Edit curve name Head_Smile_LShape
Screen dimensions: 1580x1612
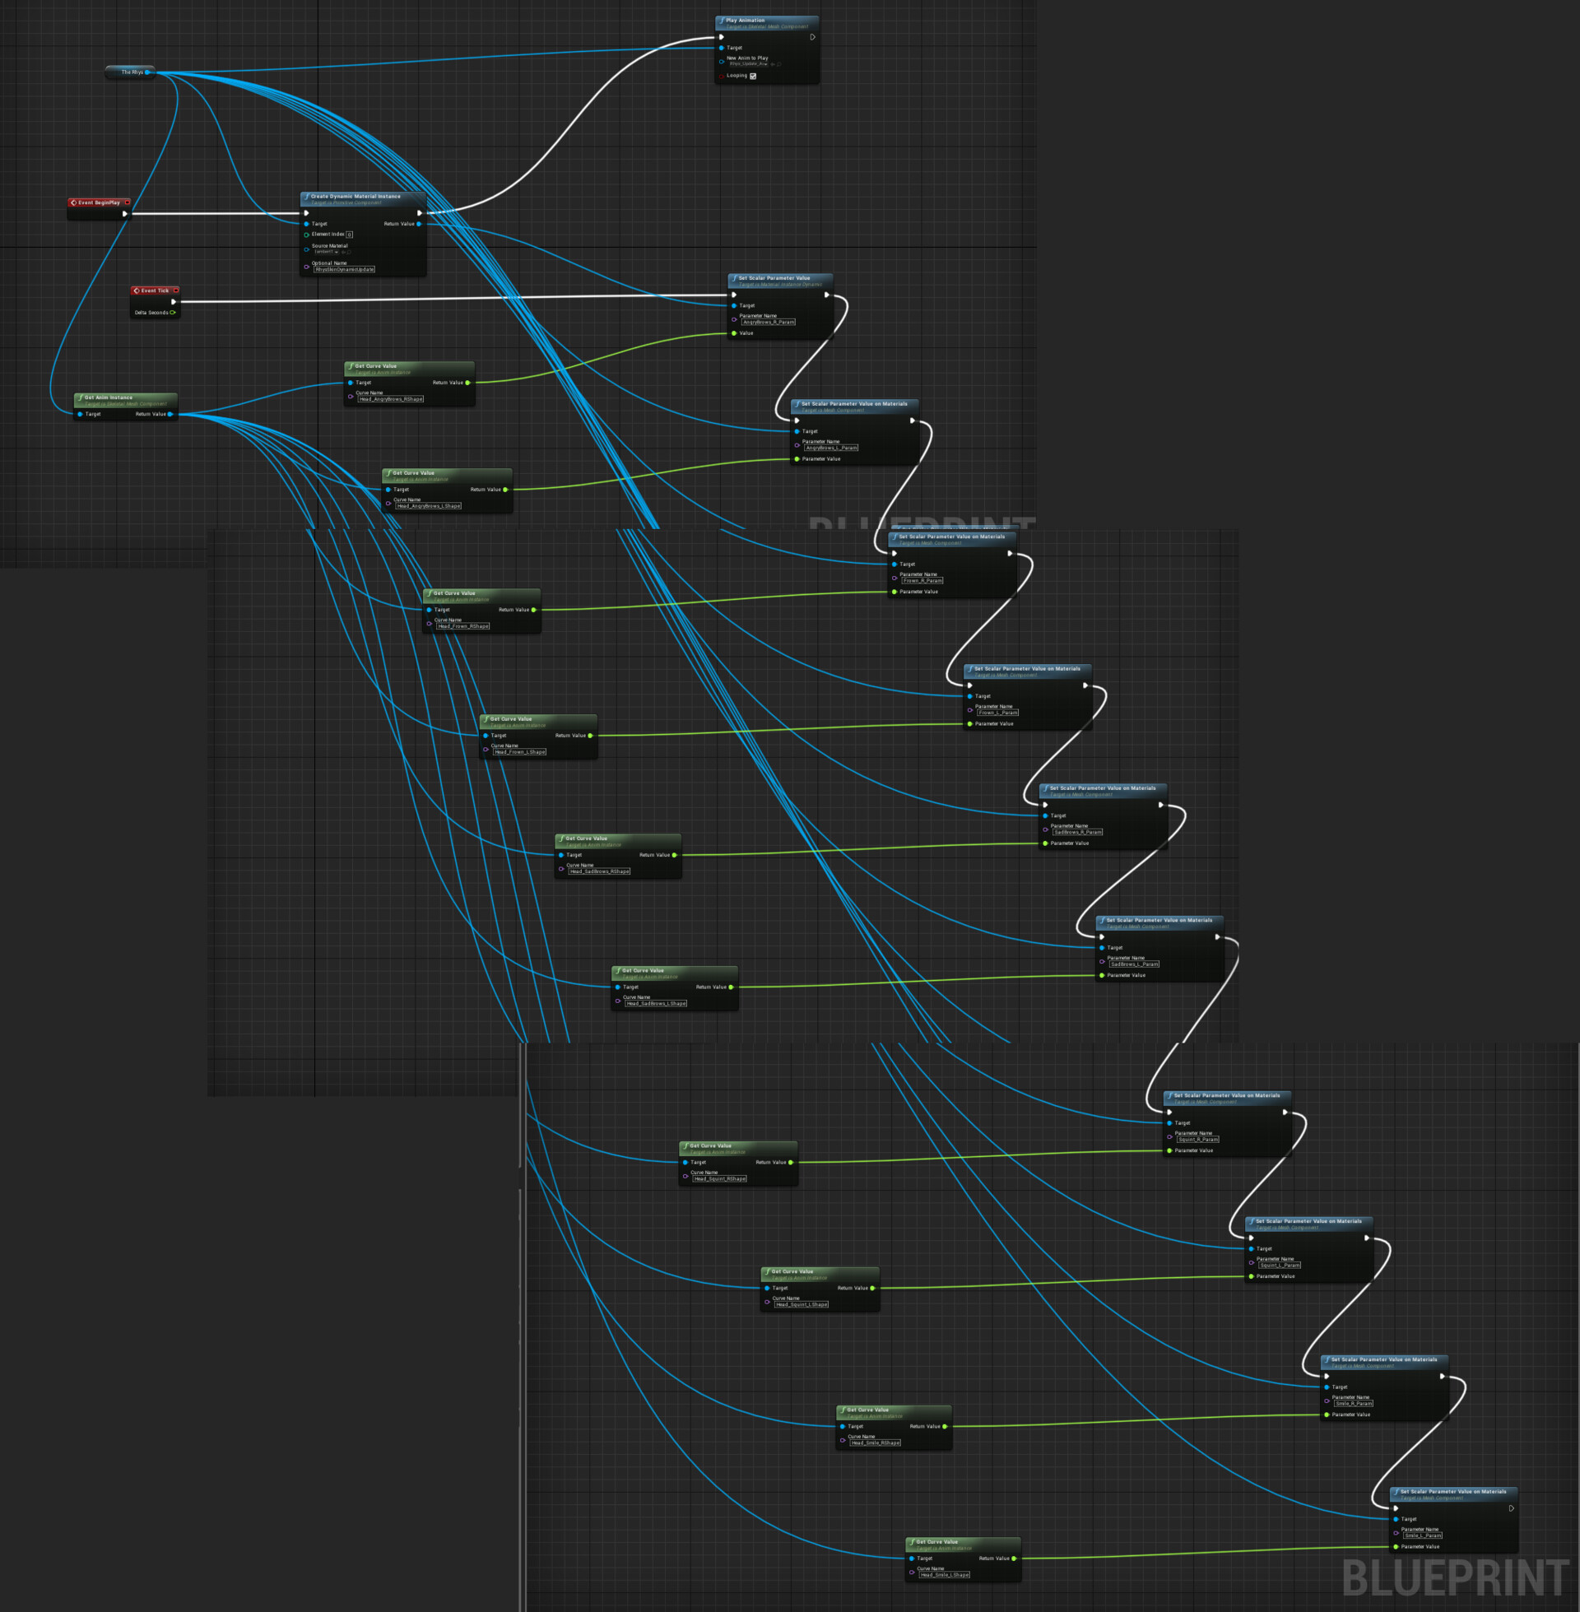pos(945,1575)
